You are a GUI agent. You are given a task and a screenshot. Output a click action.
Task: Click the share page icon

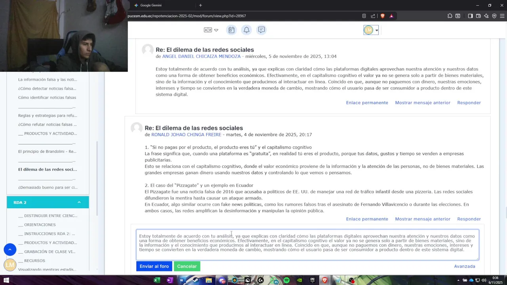373,16
